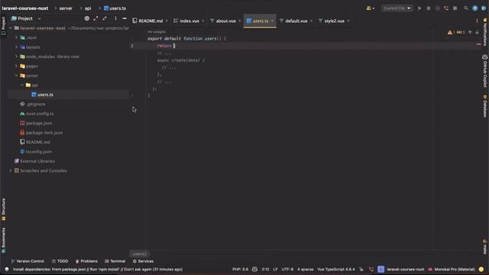Run with coverage icon in top toolbar
Image resolution: width=489 pixels, height=275 pixels.
pos(437,8)
